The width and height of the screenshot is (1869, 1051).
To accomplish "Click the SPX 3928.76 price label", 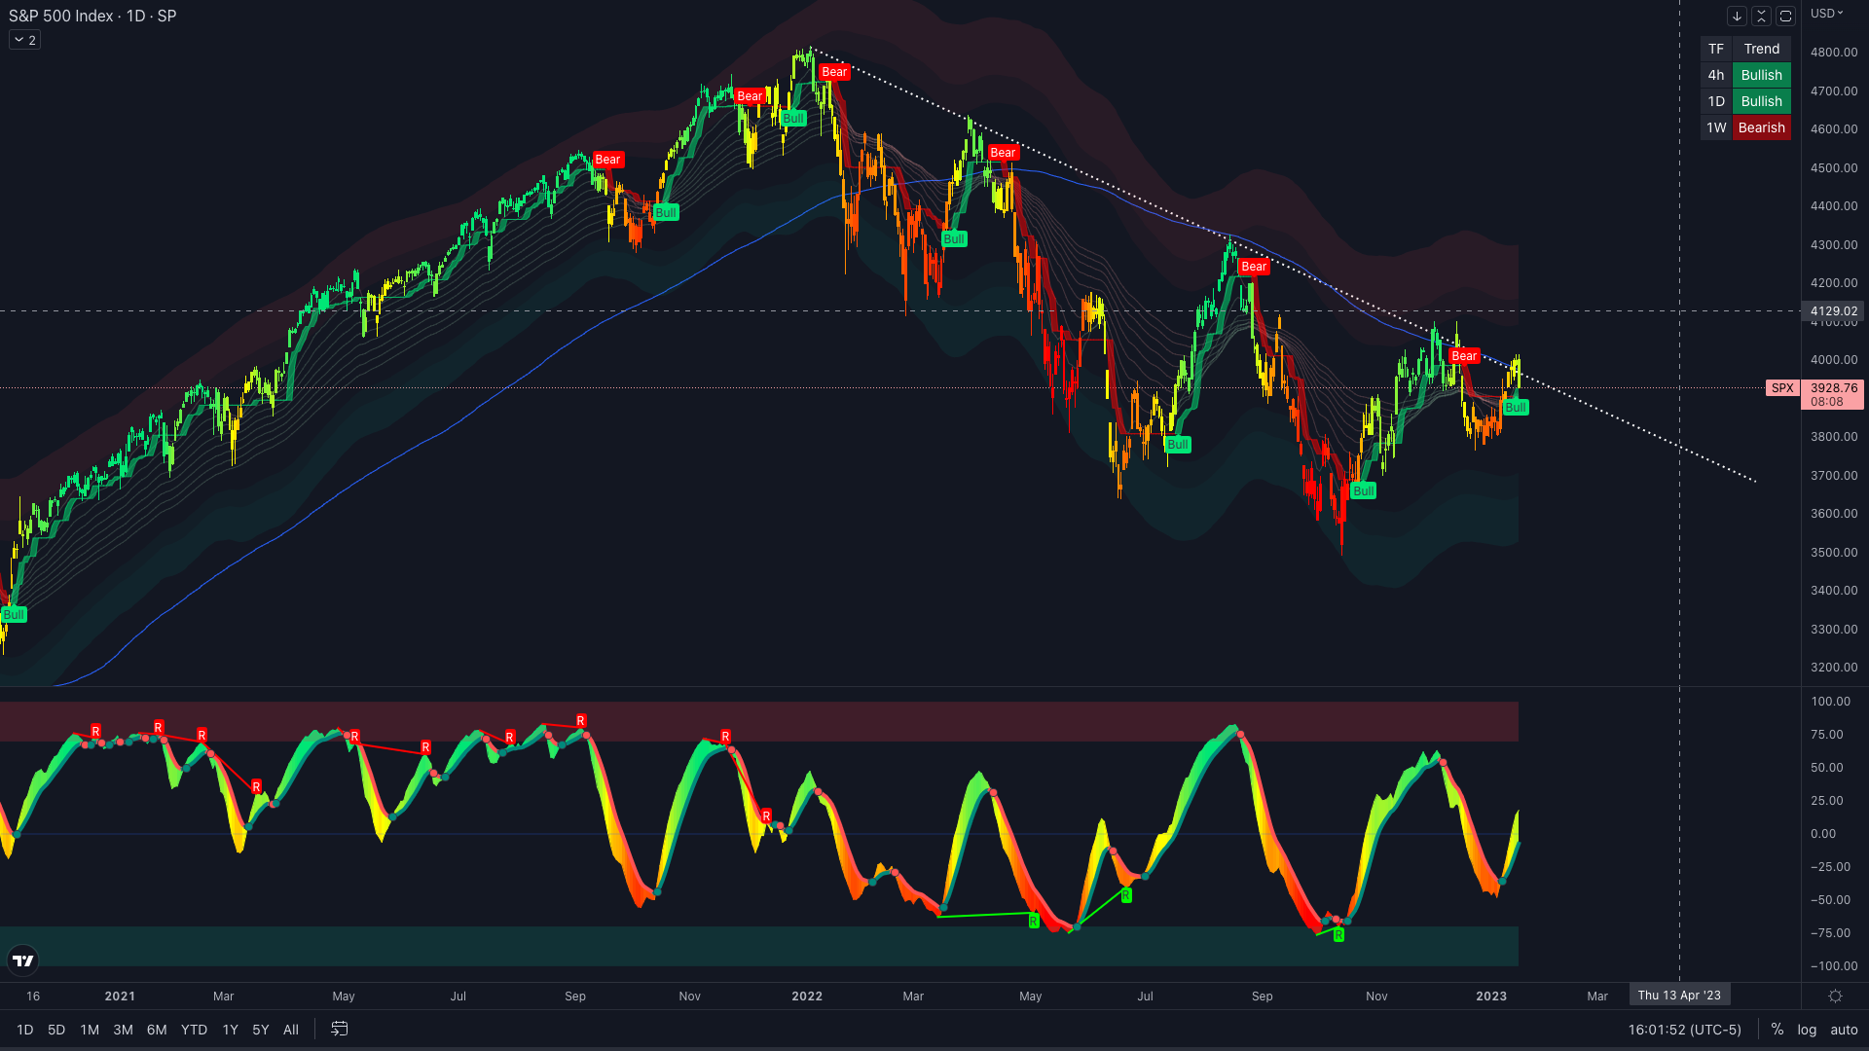I will click(1833, 388).
